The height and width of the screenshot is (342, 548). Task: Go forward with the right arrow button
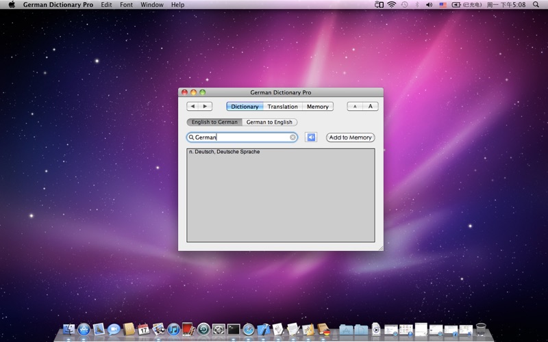click(206, 107)
